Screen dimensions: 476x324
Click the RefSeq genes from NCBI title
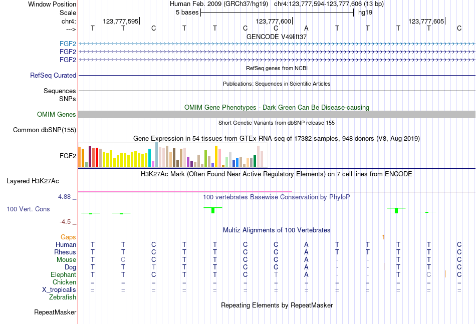tap(277, 68)
